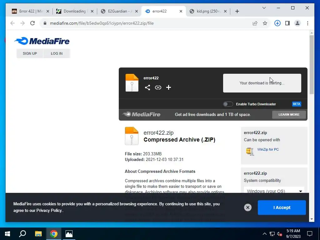Image resolution: width=320 pixels, height=240 pixels.
Task: Click the WinZip for PC icon
Action: coord(250,152)
